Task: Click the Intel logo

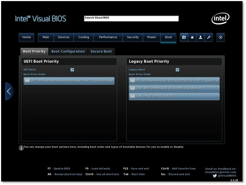Action: (220, 19)
